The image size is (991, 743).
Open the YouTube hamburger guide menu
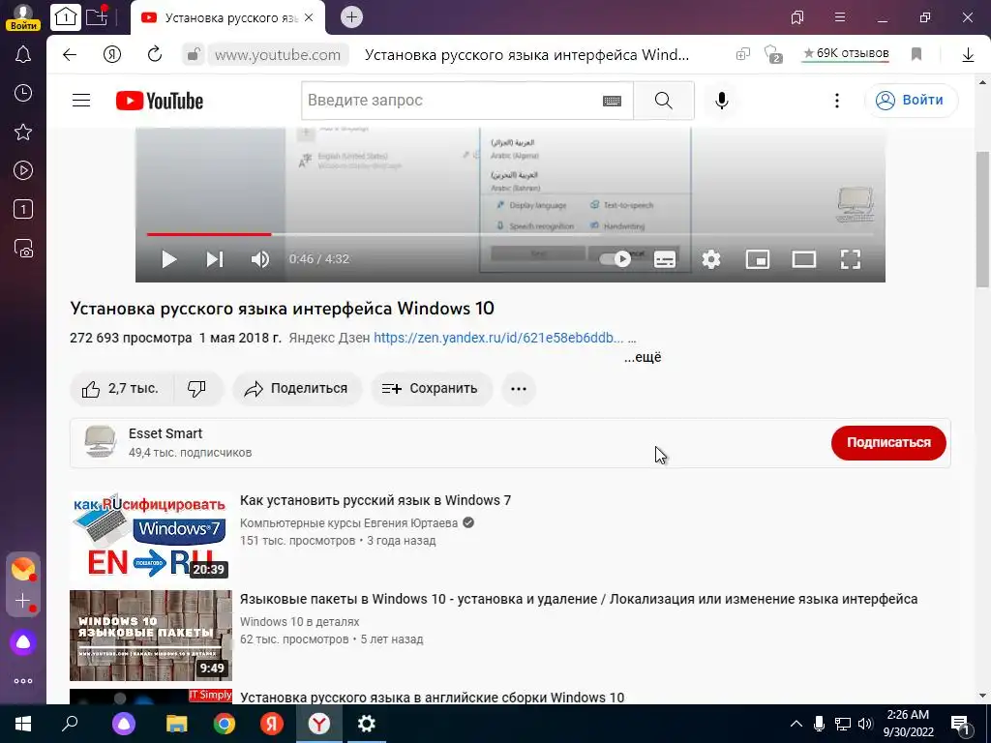point(81,101)
